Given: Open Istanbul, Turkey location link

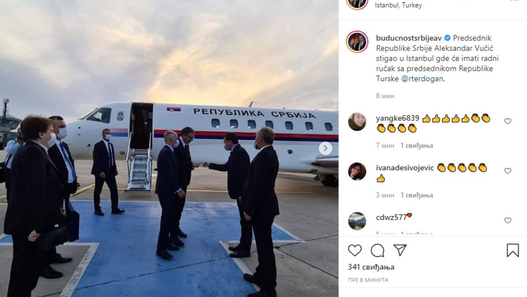Looking at the screenshot, I should pos(399,5).
